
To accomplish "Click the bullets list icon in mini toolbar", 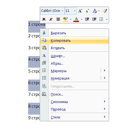I will pos(101,19).
